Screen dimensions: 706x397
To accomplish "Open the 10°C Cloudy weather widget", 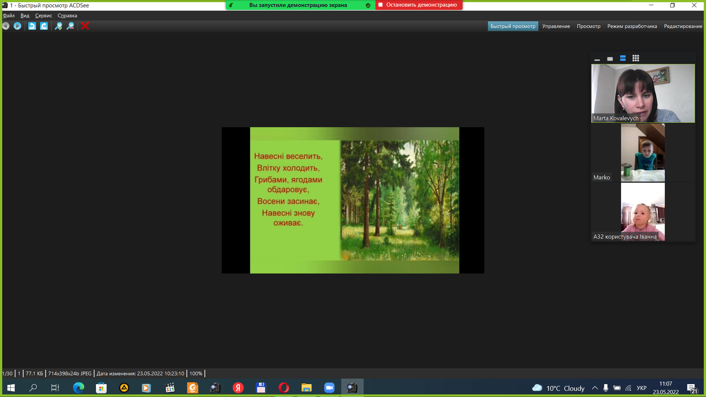I will [x=558, y=388].
